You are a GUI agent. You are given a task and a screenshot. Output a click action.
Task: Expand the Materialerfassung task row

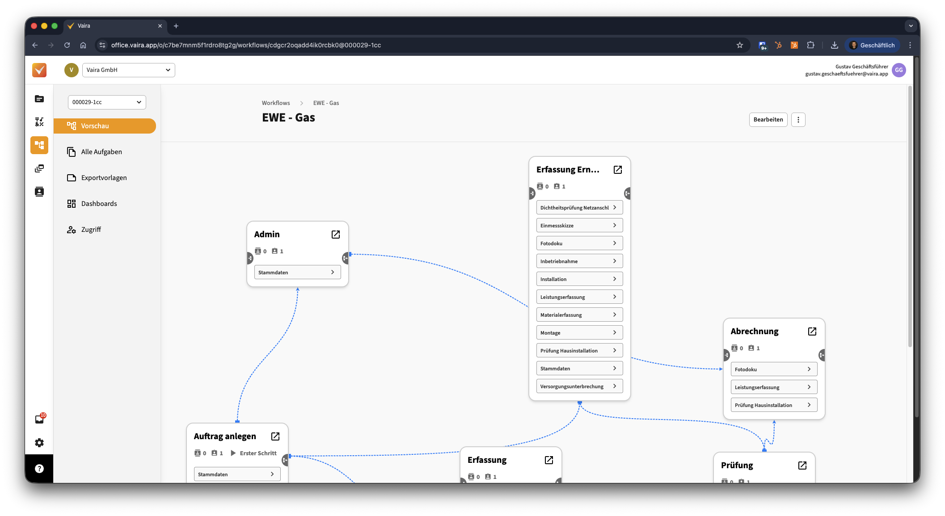(x=579, y=315)
